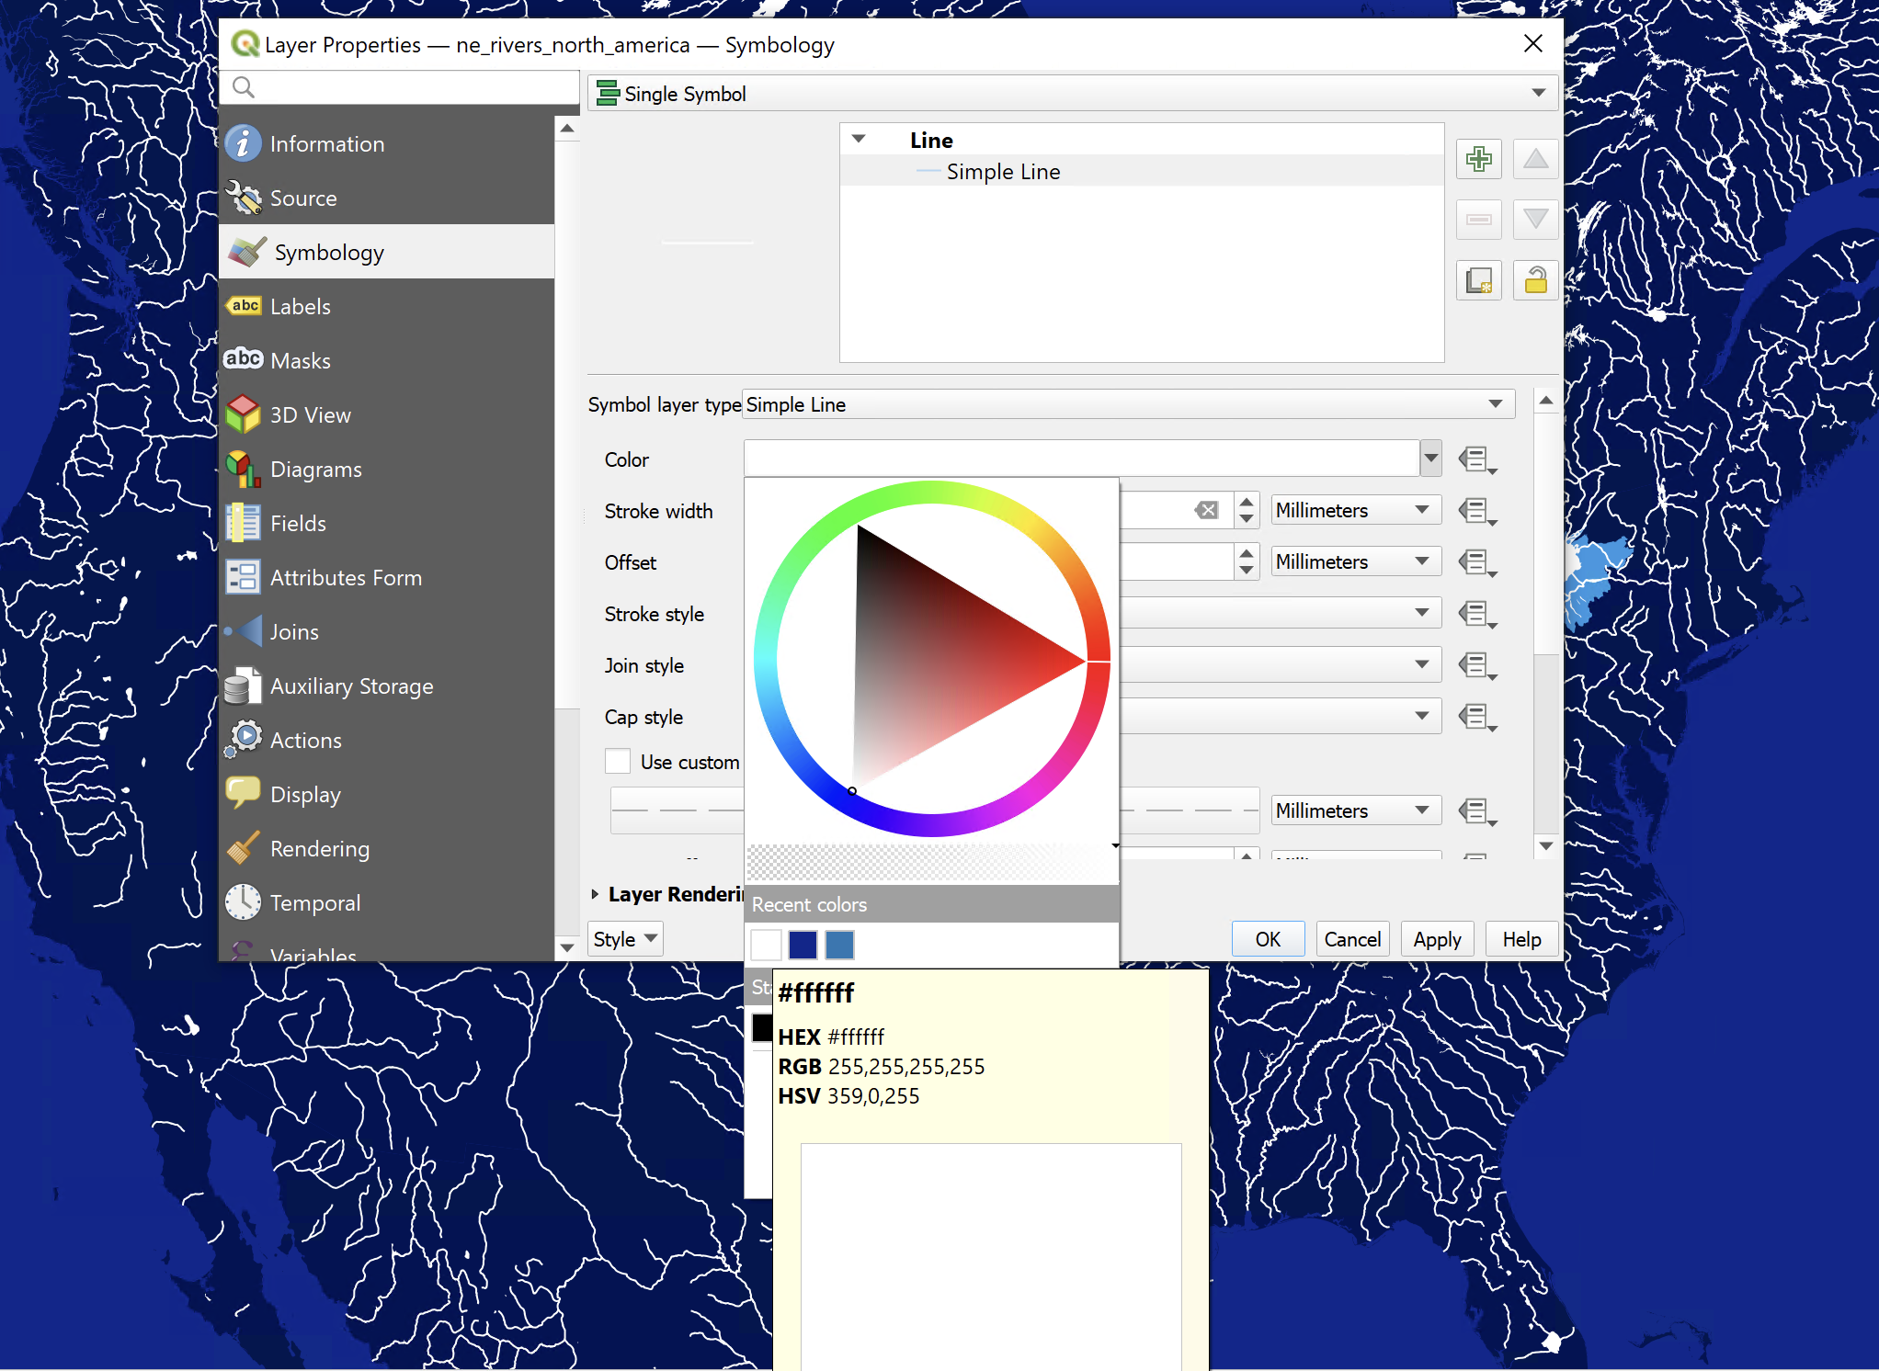Click the green add symbol layer button
Image resolution: width=1879 pixels, height=1371 pixels.
(x=1478, y=160)
